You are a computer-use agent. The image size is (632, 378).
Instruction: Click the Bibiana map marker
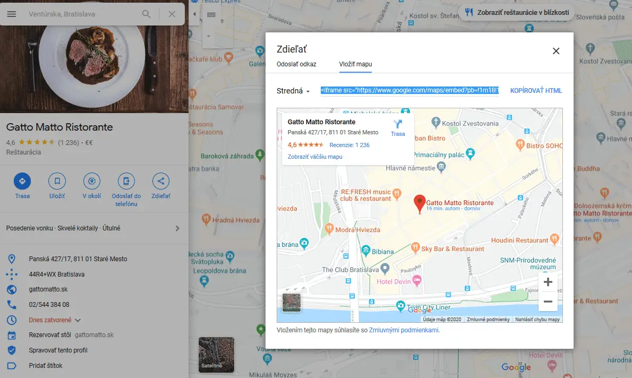(x=365, y=250)
